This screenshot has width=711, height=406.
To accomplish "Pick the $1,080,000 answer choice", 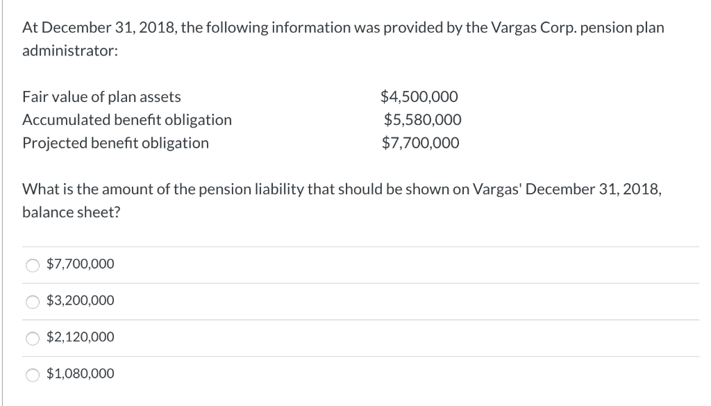I will [31, 373].
